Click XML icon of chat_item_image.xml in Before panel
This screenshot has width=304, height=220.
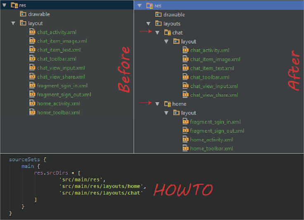pos(32,41)
